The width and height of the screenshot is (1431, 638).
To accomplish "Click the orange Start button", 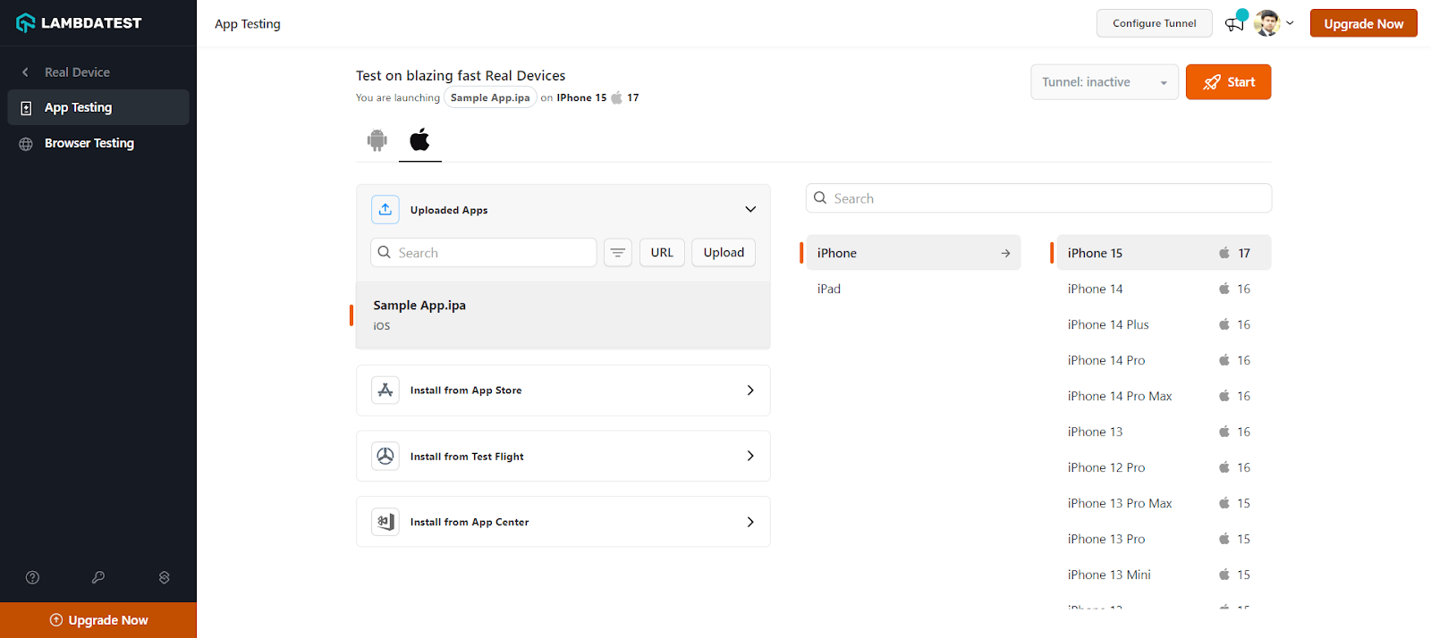I will pos(1228,82).
